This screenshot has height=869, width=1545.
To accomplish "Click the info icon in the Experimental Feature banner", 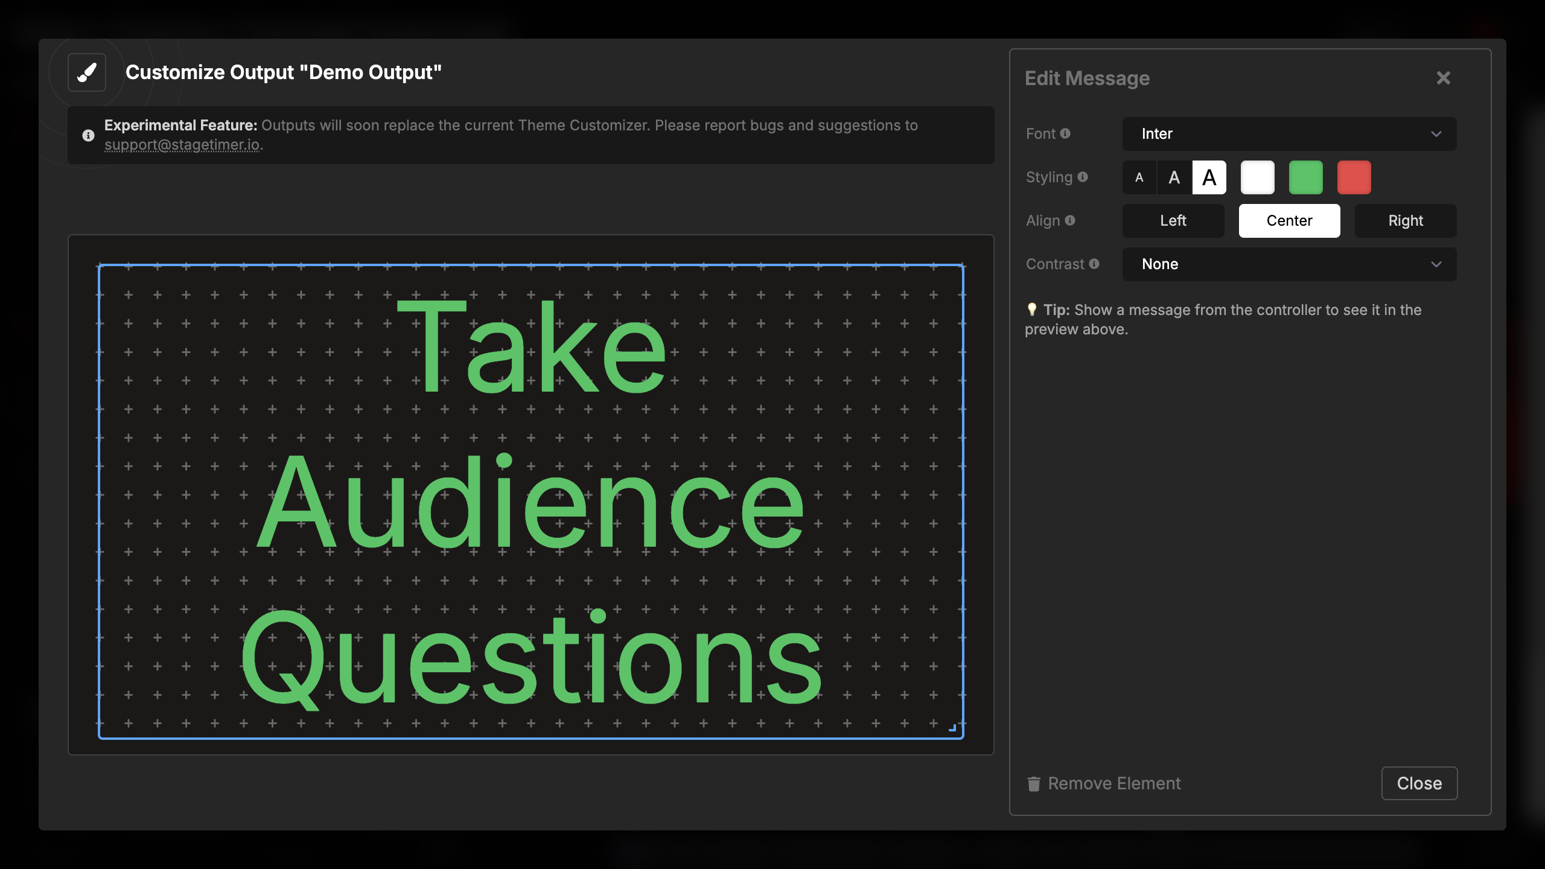I will click(88, 135).
